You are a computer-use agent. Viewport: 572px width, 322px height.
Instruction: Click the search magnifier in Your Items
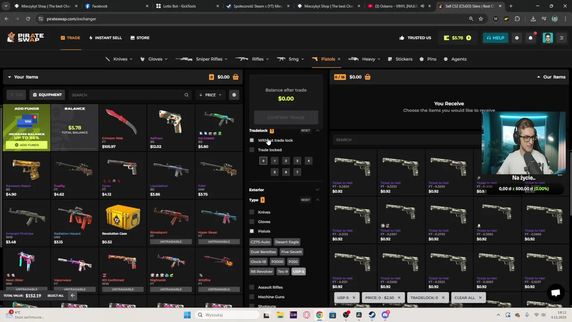[186, 95]
